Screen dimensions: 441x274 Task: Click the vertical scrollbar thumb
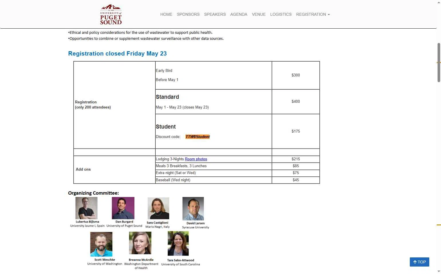click(x=439, y=62)
